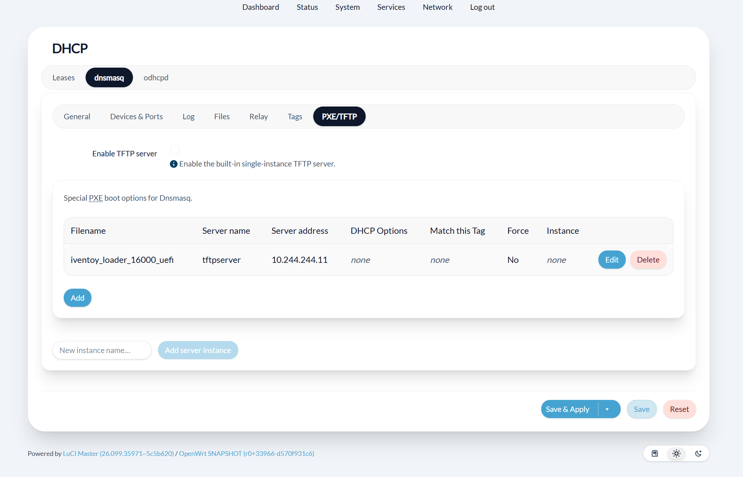Edit the iventoy_loader_16000_uefi entry
The width and height of the screenshot is (743, 477).
612,260
